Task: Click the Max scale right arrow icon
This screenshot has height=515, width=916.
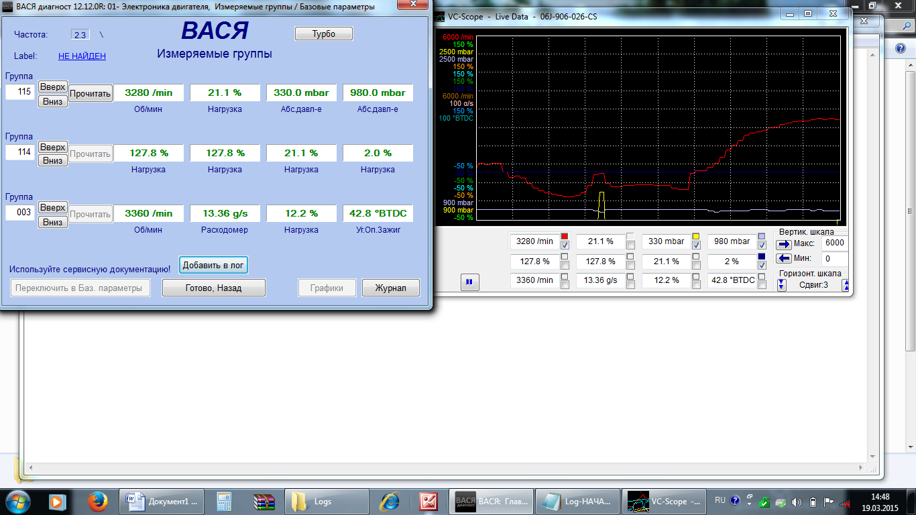Action: [784, 243]
